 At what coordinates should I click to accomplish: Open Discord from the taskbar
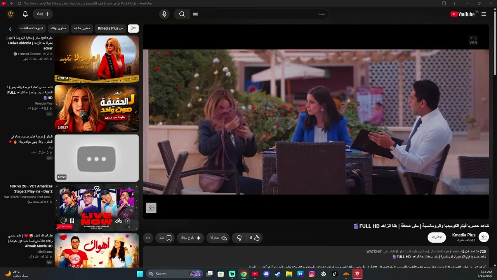[x=266, y=274]
